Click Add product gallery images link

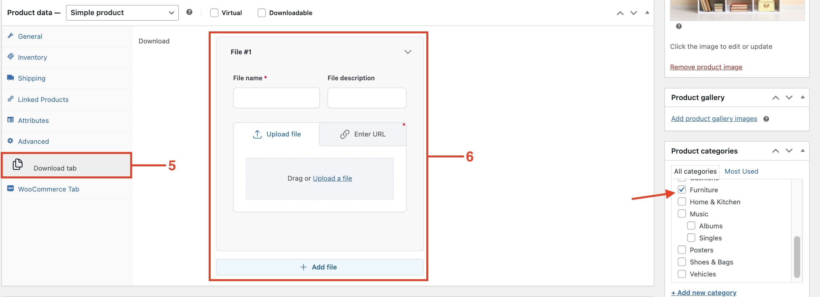(x=714, y=119)
